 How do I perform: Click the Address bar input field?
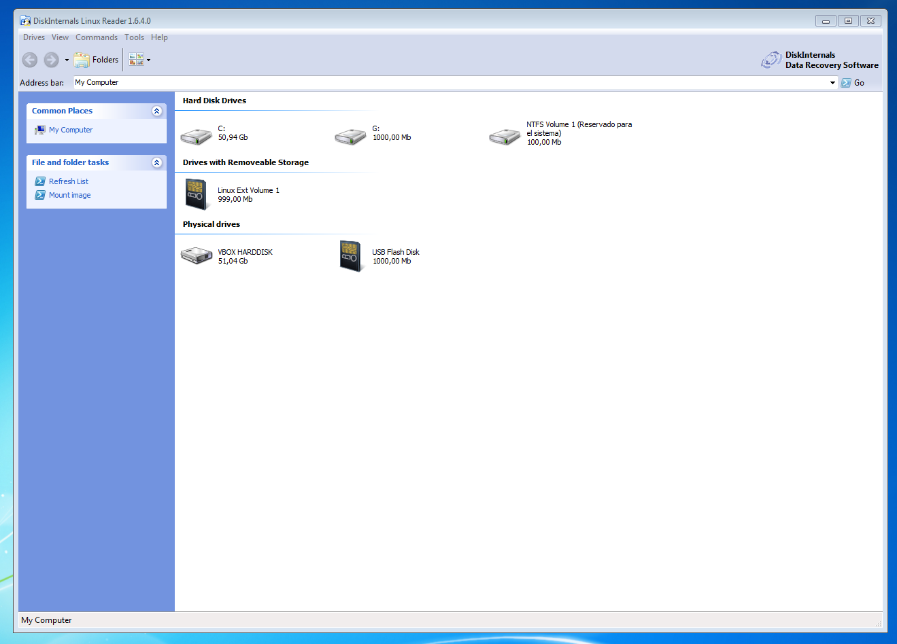(x=450, y=82)
